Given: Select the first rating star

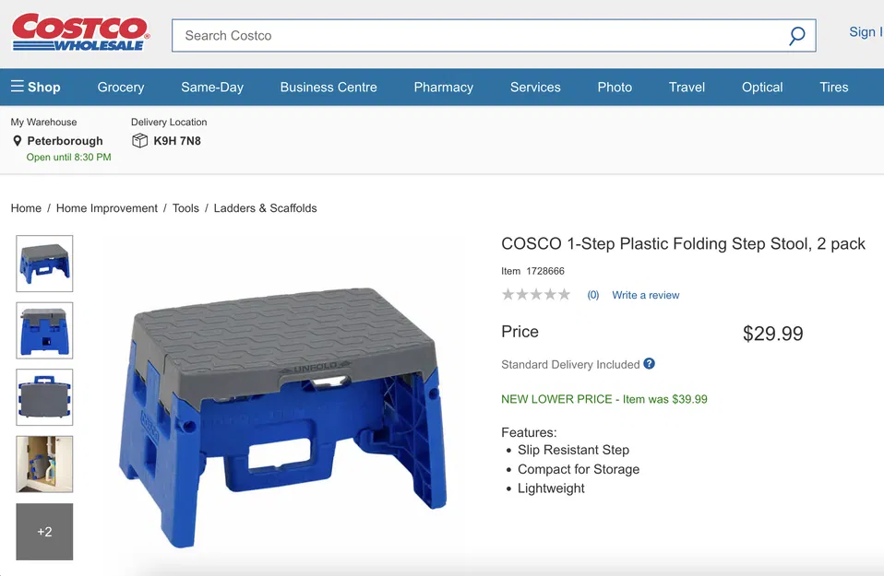Looking at the screenshot, I should (x=508, y=294).
